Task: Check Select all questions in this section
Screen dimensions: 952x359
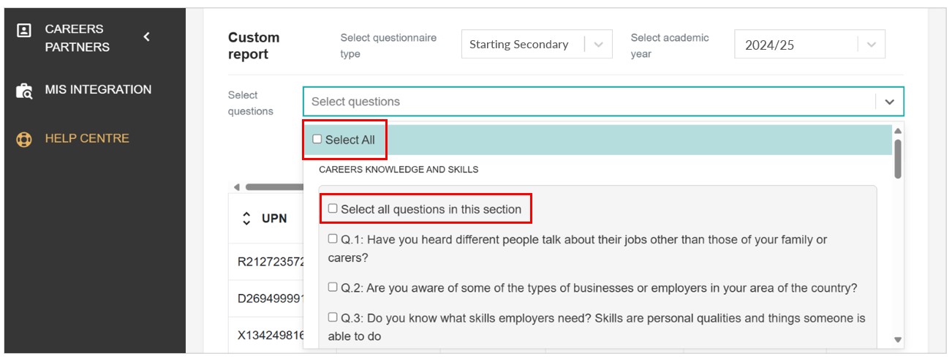Action: [x=333, y=208]
